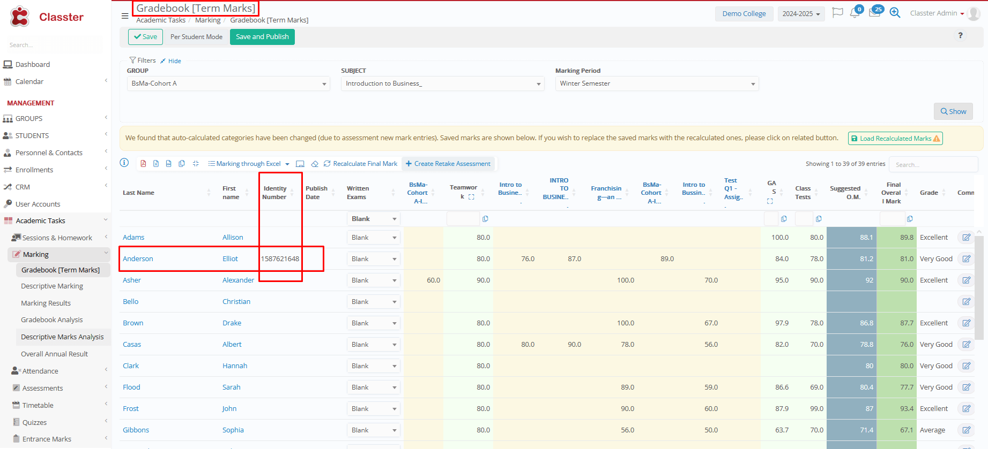Open the 2024-2025 academic year dropdown
The width and height of the screenshot is (988, 449).
pos(801,14)
